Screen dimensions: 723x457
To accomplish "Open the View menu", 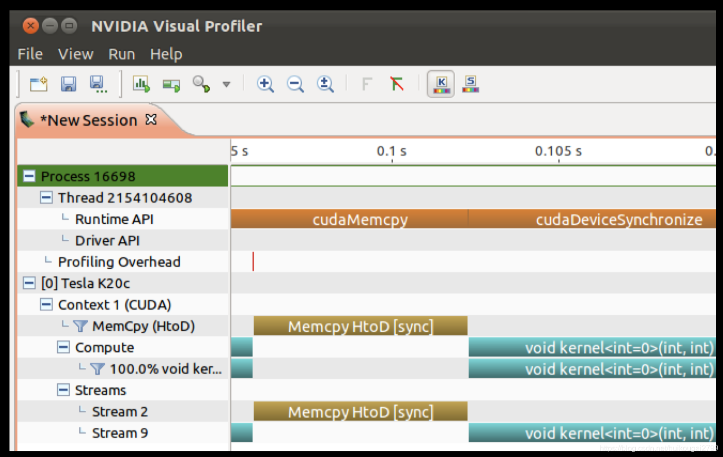I will [x=75, y=54].
